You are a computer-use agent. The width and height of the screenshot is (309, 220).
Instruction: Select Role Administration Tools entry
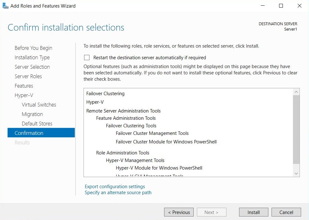(x=123, y=153)
